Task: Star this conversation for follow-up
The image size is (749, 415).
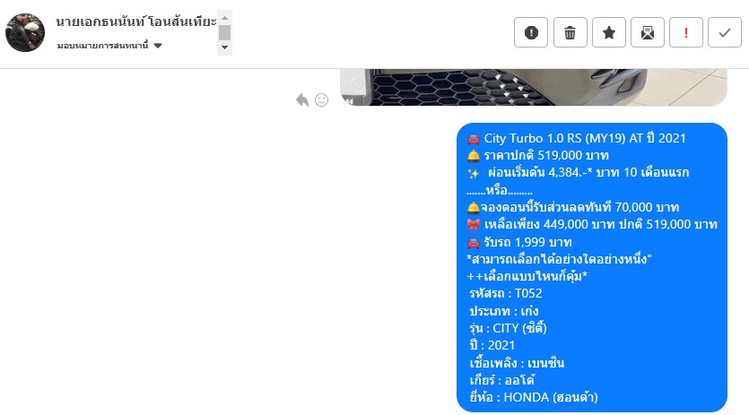Action: (608, 32)
